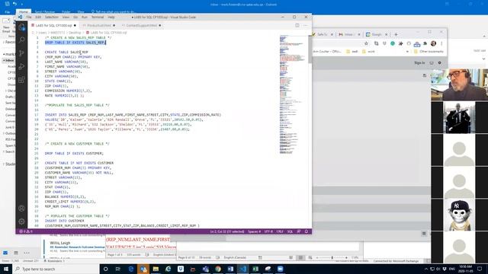Click top participant video thumbnail in Zoom
This screenshot has width=488, height=274.
tap(459, 84)
